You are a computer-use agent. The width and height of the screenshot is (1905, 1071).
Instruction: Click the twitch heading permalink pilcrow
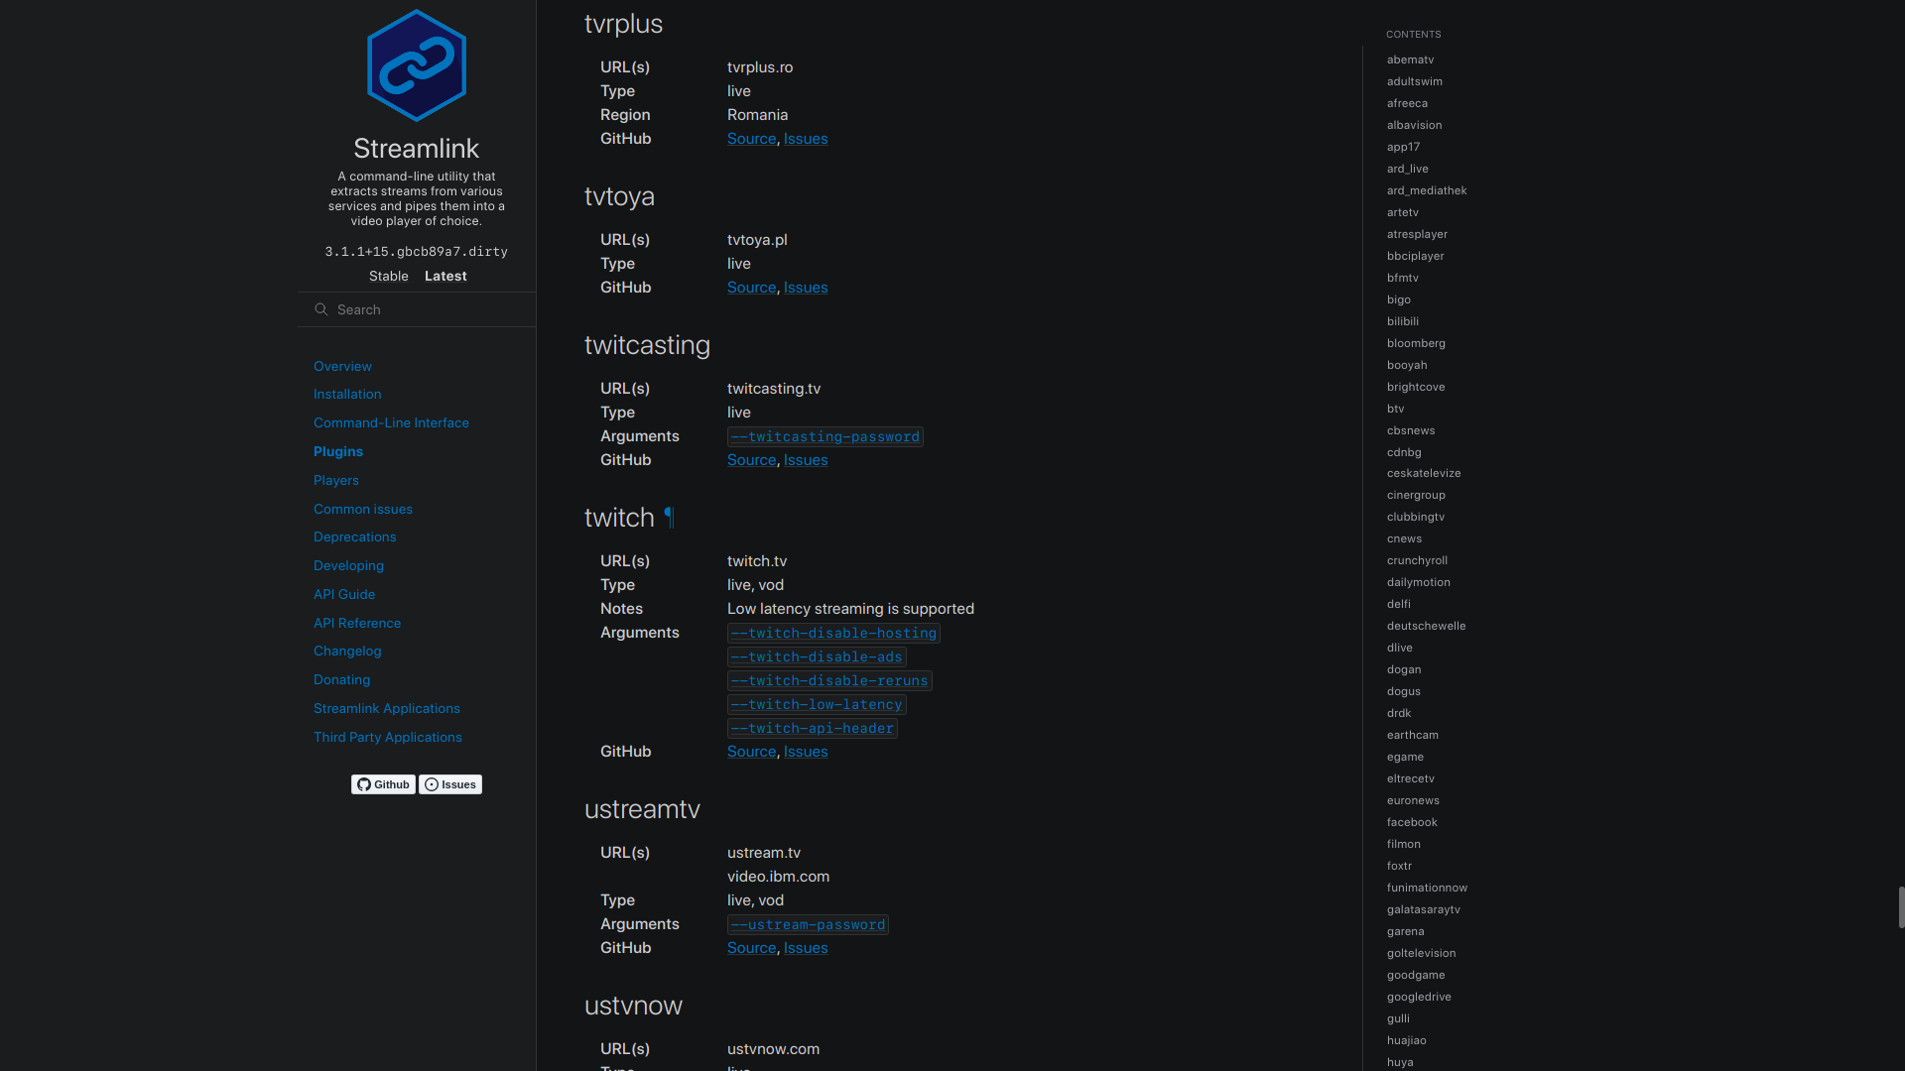670,518
